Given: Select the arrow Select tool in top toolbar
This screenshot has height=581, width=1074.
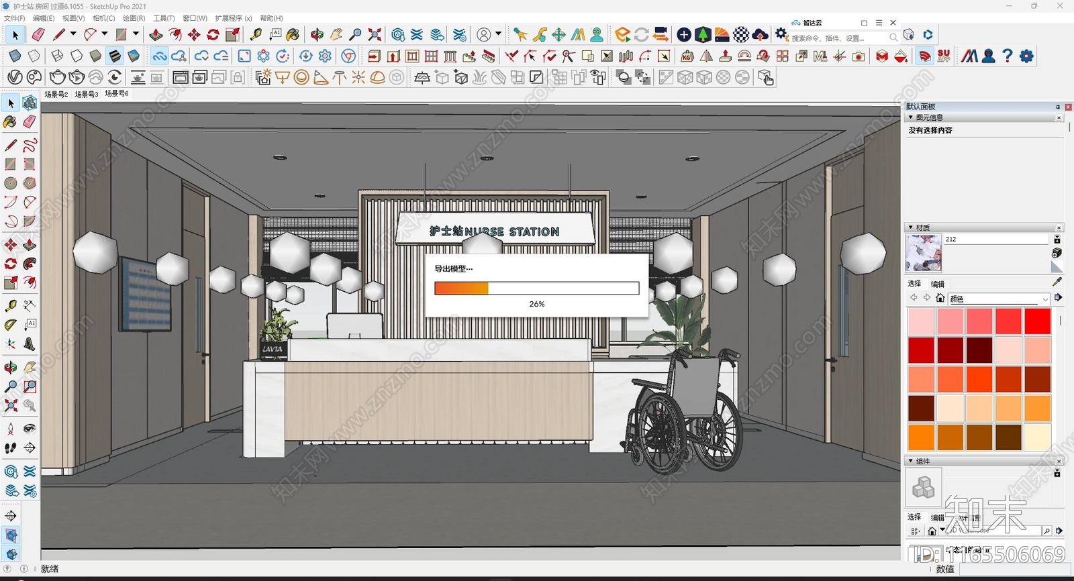Looking at the screenshot, I should tap(15, 35).
